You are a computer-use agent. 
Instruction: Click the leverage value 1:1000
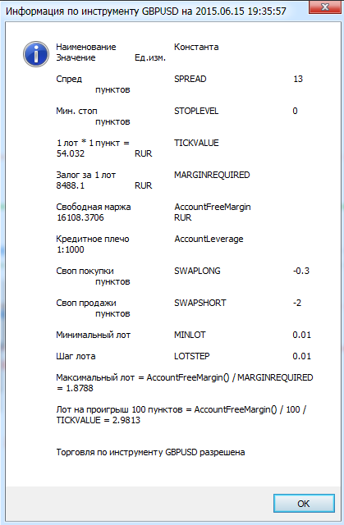[x=71, y=249]
